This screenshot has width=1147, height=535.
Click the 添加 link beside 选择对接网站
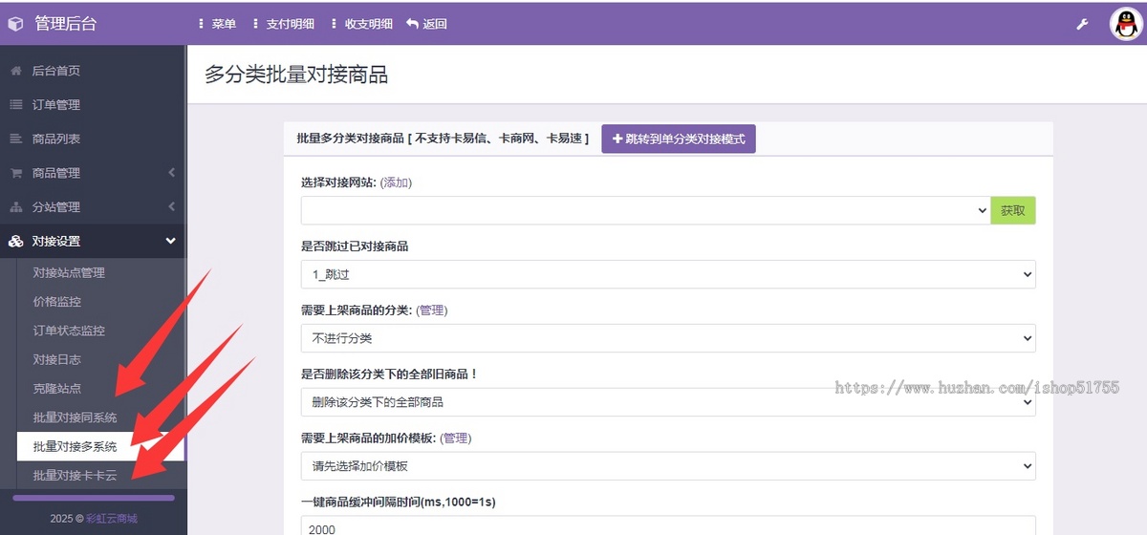[396, 182]
